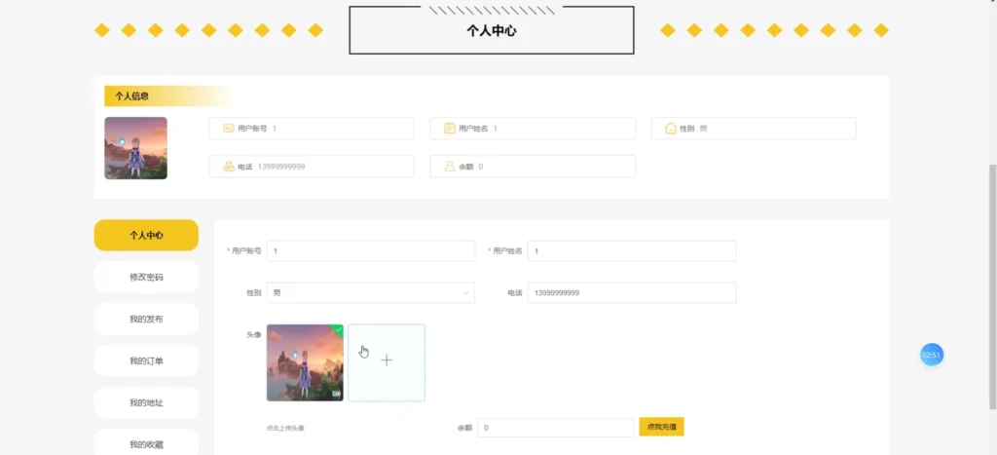
Task: Open 我的发布 section
Action: point(146,319)
